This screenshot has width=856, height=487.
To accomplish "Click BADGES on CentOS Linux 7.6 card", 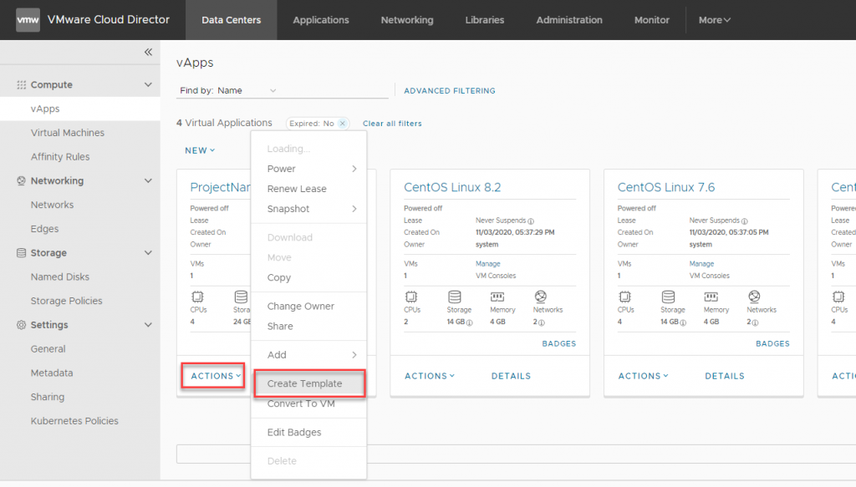I will 772,343.
